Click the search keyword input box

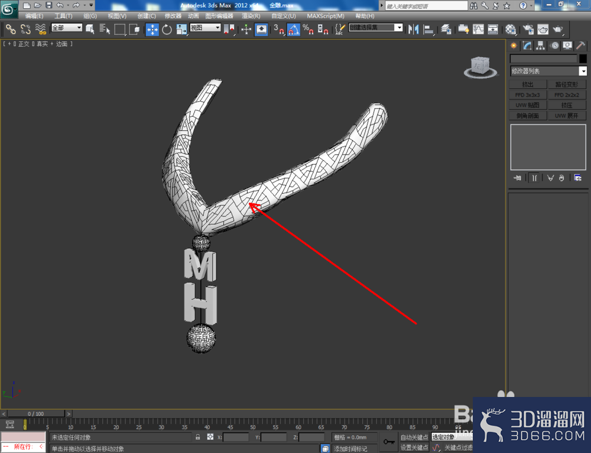point(426,6)
